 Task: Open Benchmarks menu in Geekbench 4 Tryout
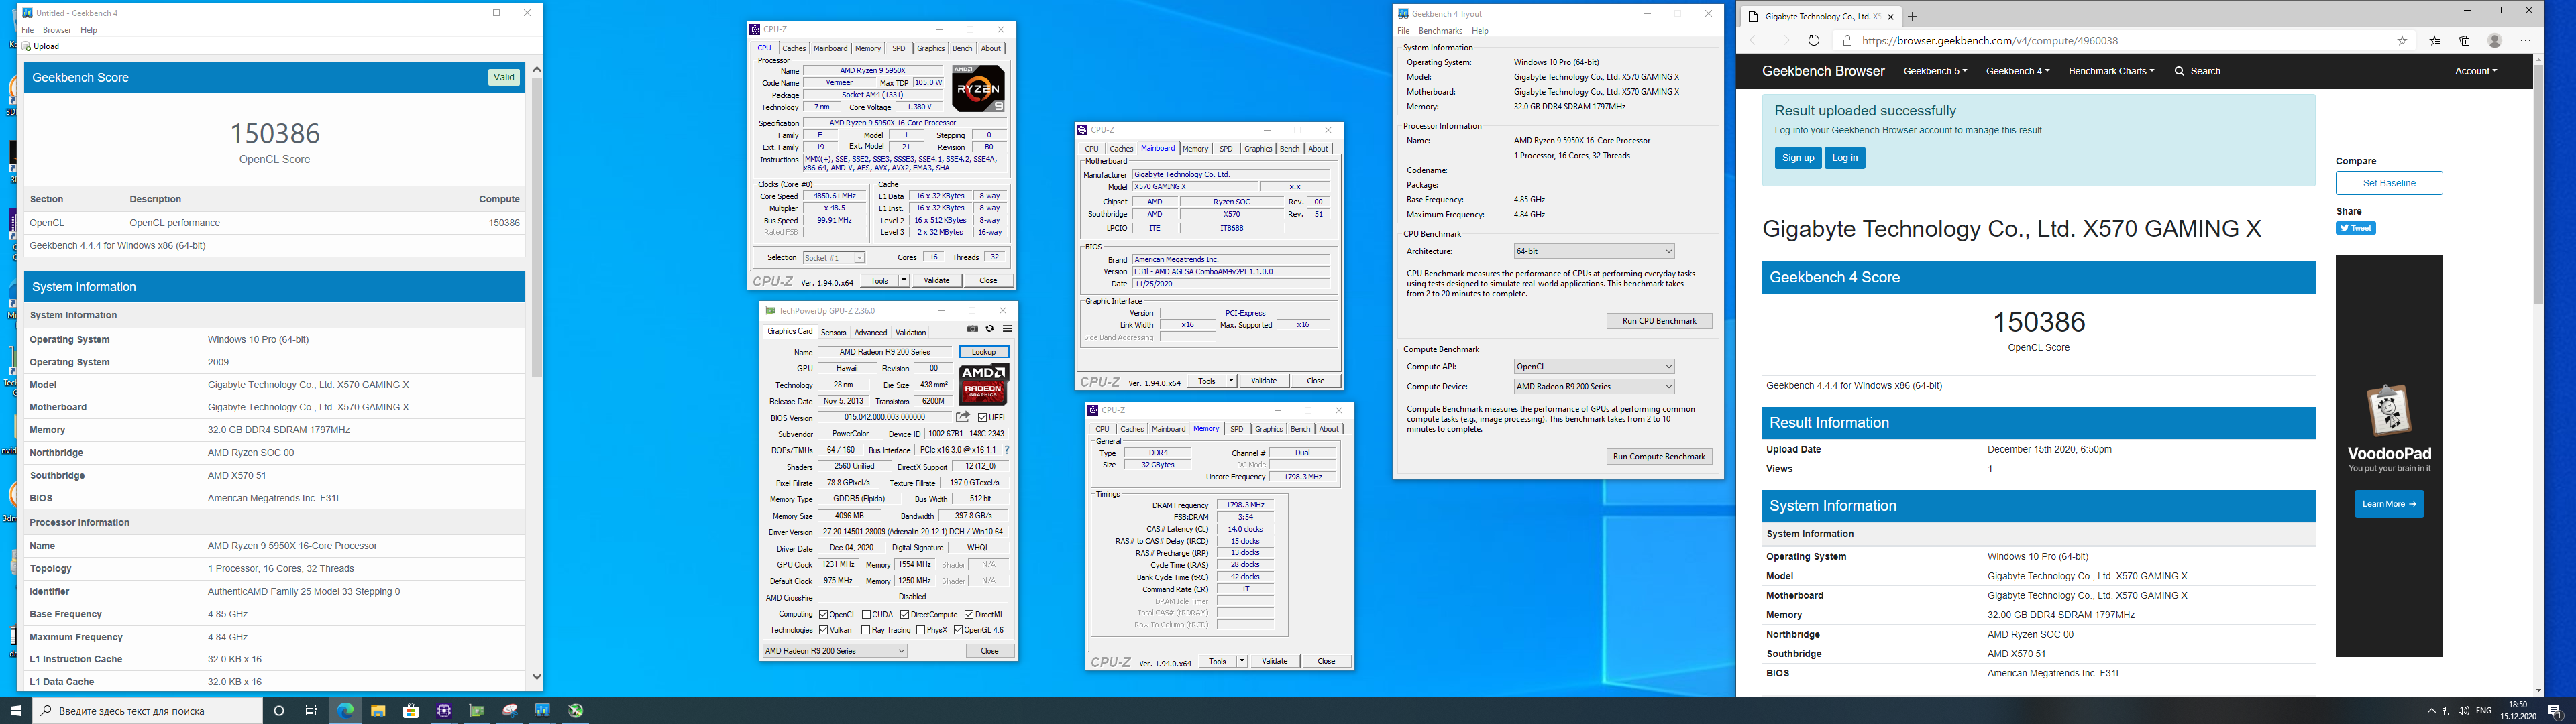pyautogui.click(x=1440, y=31)
